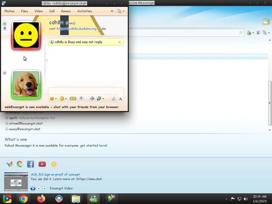The width and height of the screenshot is (272, 204).
Task: Open Messenger show-menu dropdown arrow
Action: tap(269, 33)
